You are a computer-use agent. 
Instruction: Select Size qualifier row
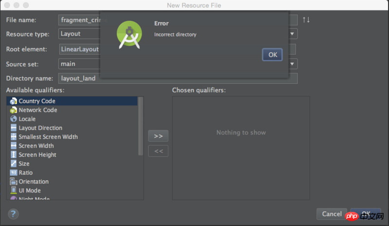click(72, 164)
